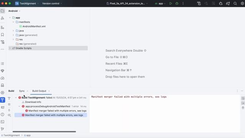Screen dimensions: 245x138
Task: Run the app with green play button
Action: pos(171,3)
